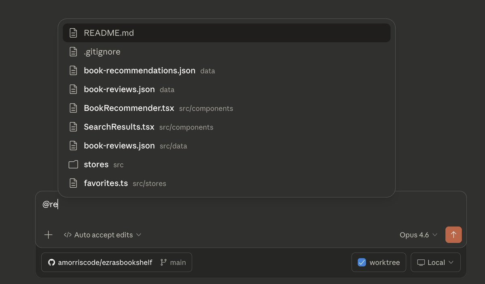Click the 'src/stores' path label

[x=149, y=184]
